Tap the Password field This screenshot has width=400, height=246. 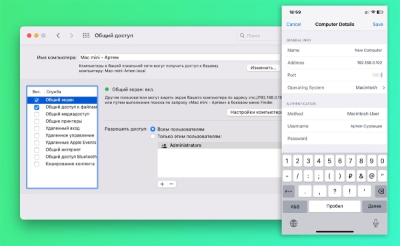335,139
